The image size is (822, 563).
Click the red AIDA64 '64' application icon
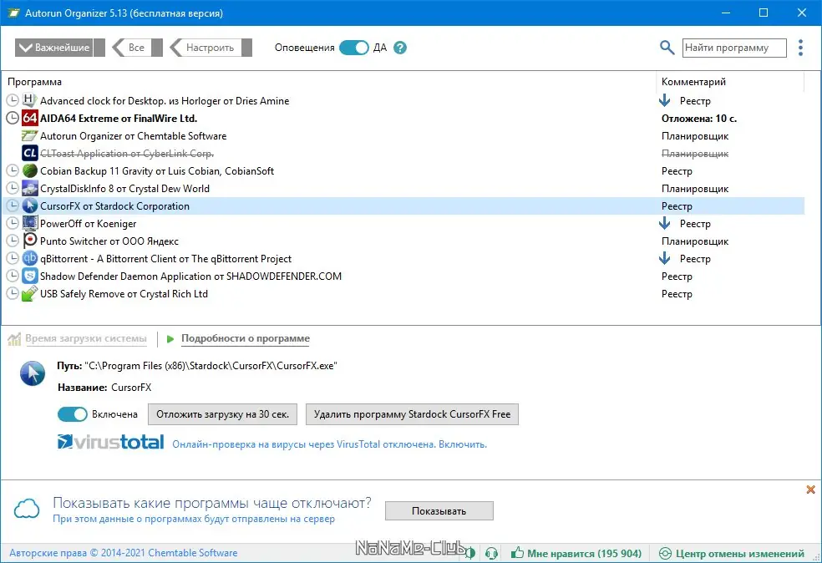pyautogui.click(x=30, y=118)
